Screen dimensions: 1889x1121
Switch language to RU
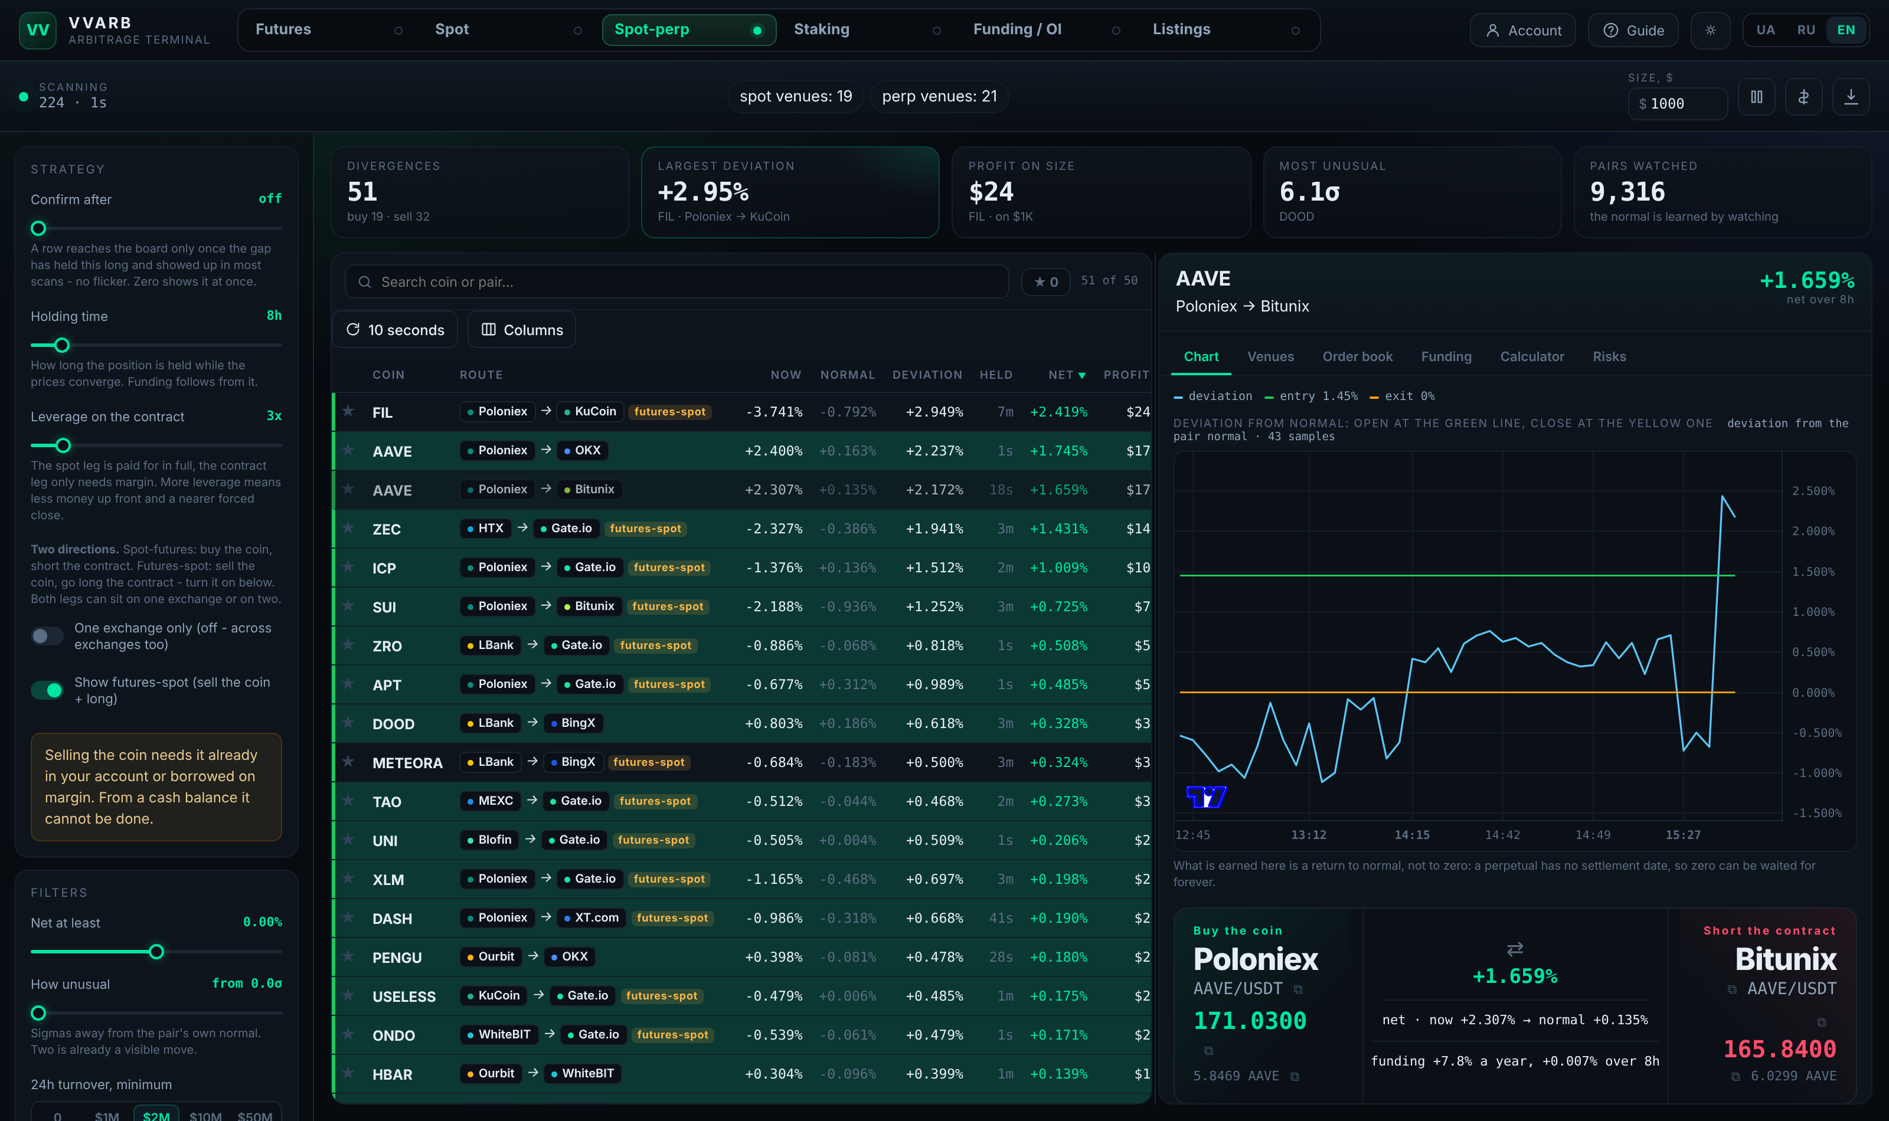click(1806, 30)
